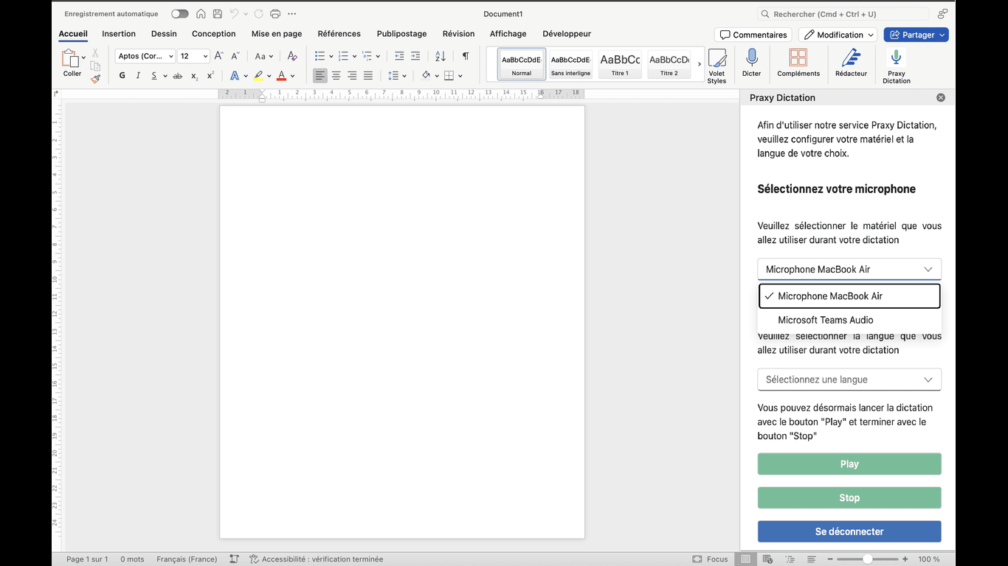Open the Commentaires pane
Image resolution: width=1008 pixels, height=566 pixels.
753,35
